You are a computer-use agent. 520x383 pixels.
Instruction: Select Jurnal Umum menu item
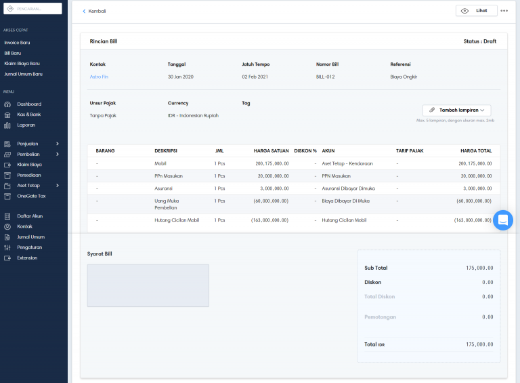[x=31, y=237]
